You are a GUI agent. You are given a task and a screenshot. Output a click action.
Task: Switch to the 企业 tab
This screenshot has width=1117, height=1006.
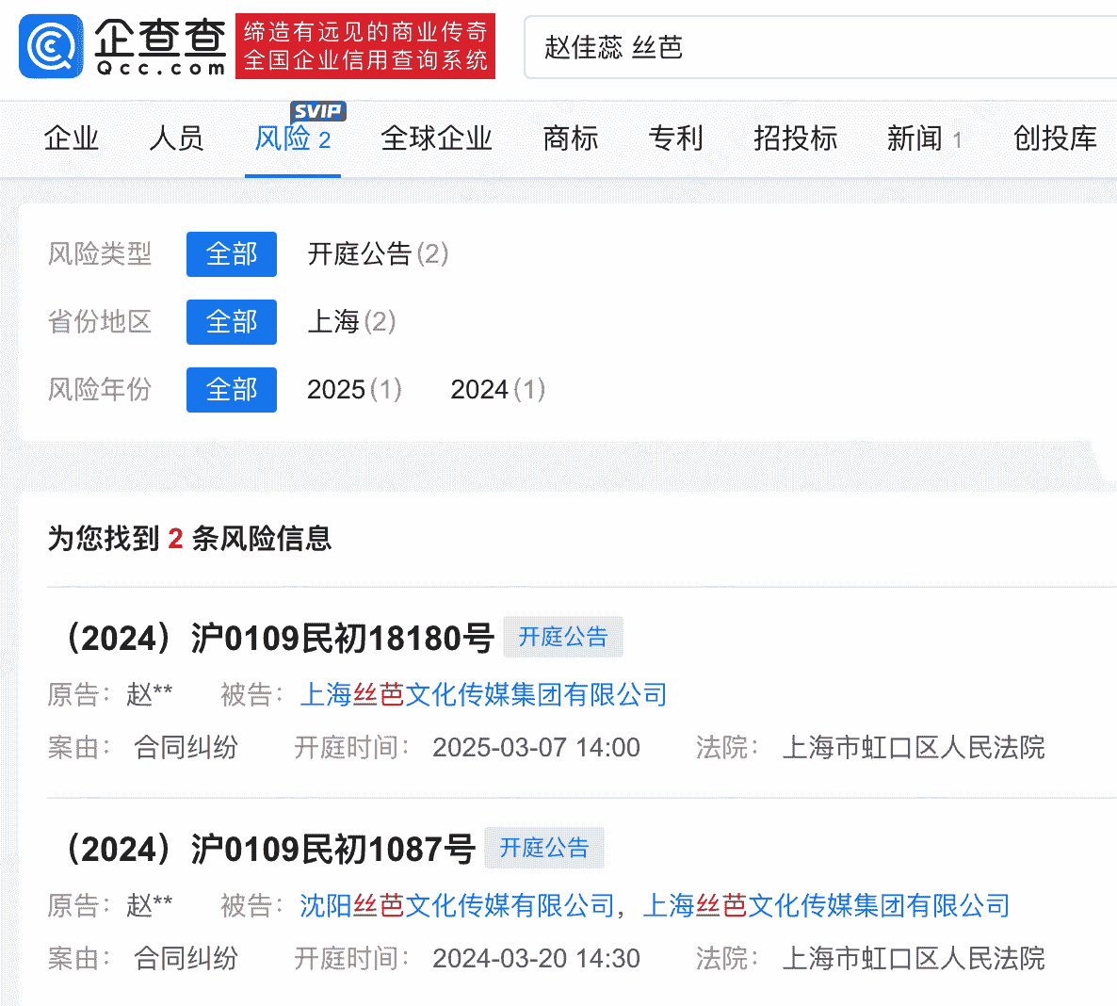tap(72, 138)
